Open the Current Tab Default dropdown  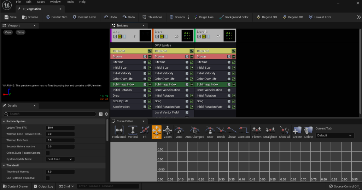coord(335,135)
